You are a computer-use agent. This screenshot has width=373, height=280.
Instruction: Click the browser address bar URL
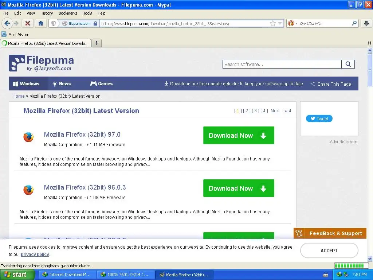coord(165,24)
